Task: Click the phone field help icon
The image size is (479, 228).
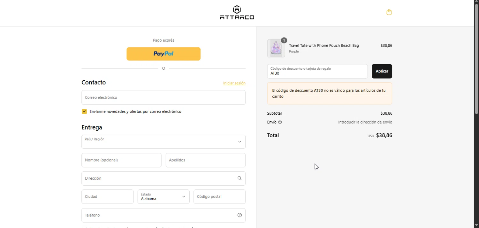Action: 240,215
